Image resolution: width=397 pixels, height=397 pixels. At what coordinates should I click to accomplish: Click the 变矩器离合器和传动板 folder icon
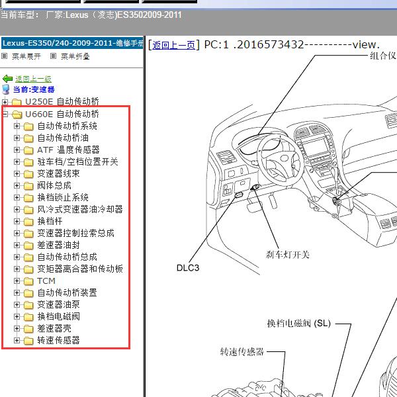click(28, 269)
